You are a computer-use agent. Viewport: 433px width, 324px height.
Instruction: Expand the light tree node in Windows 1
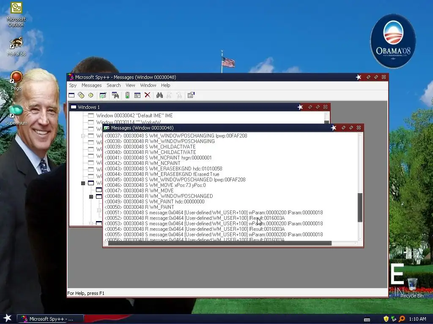click(83, 136)
